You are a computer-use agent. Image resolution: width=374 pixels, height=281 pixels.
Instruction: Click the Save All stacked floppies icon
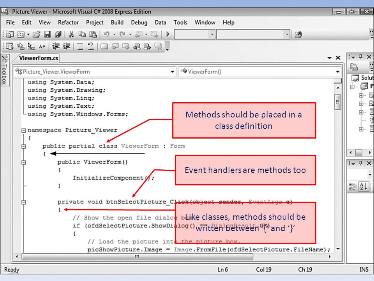(58, 34)
